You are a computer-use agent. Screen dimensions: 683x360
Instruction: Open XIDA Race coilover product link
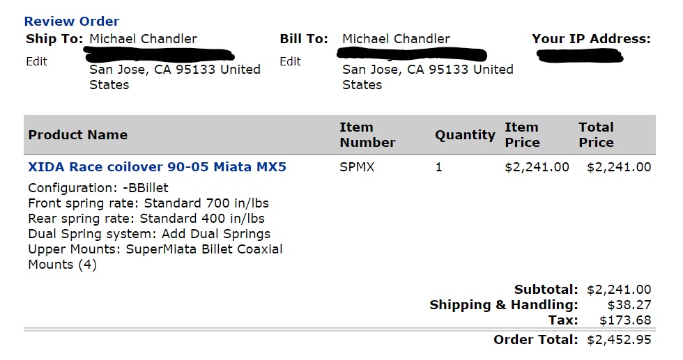[x=157, y=167]
